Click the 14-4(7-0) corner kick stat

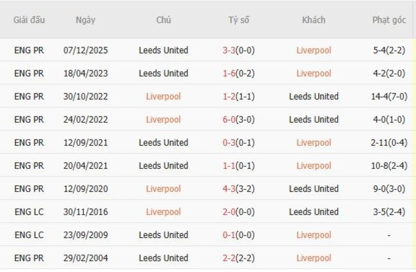388,97
